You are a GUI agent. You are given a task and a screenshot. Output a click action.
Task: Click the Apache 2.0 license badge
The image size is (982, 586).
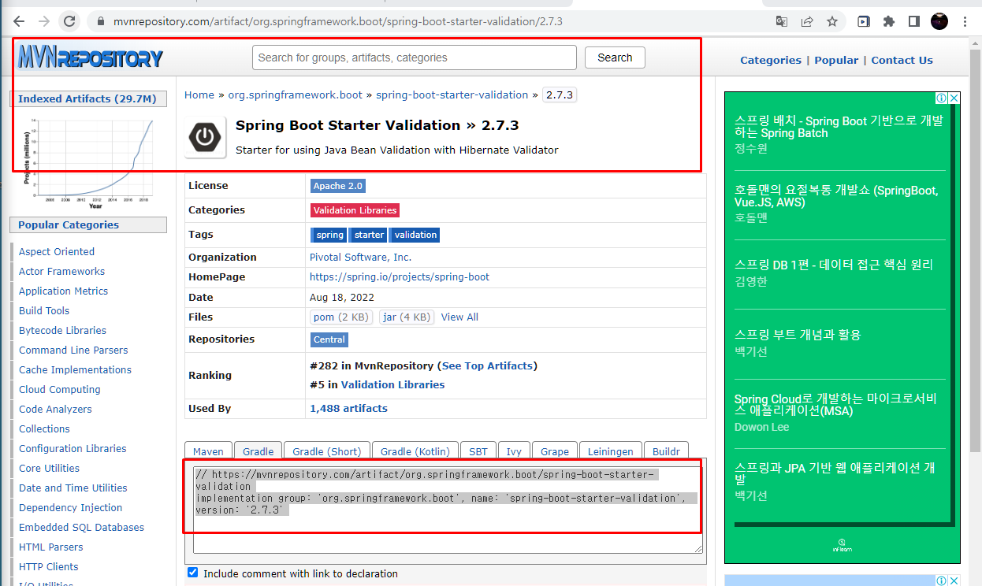click(338, 186)
